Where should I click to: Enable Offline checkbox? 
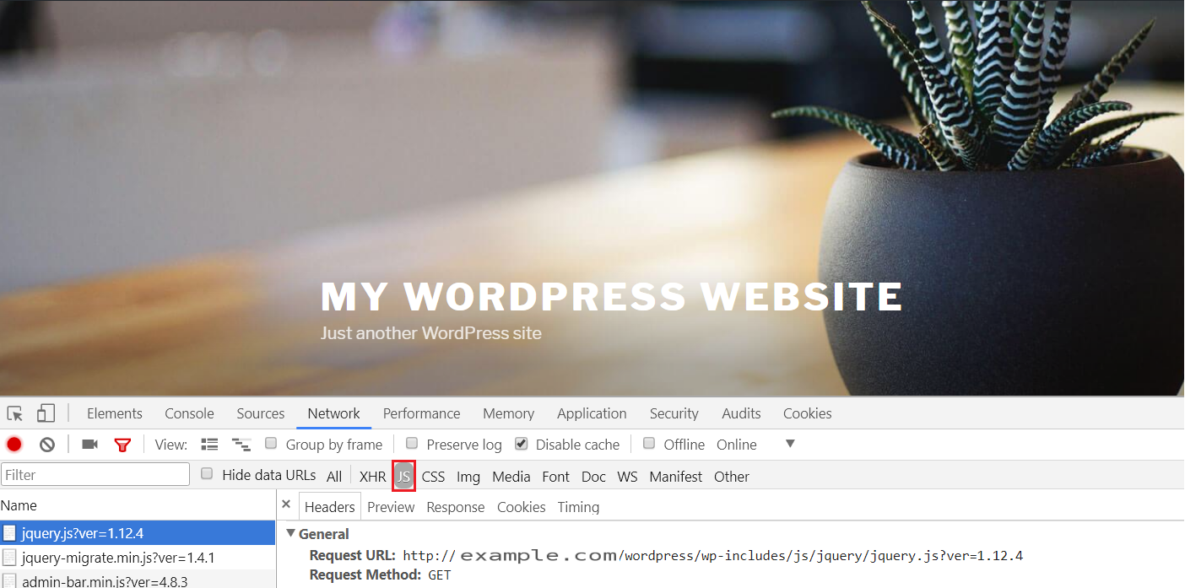649,444
